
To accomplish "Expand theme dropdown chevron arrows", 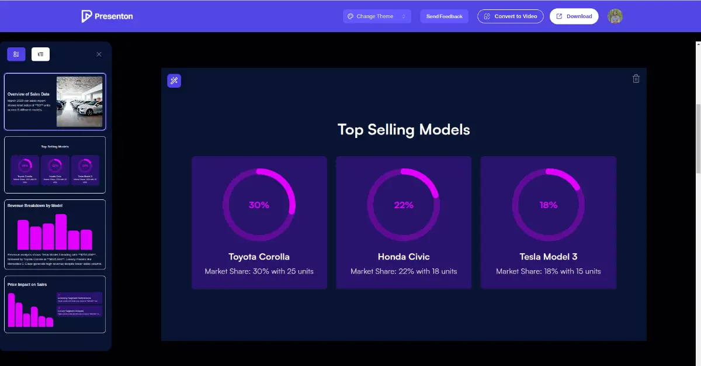I will click(x=404, y=16).
